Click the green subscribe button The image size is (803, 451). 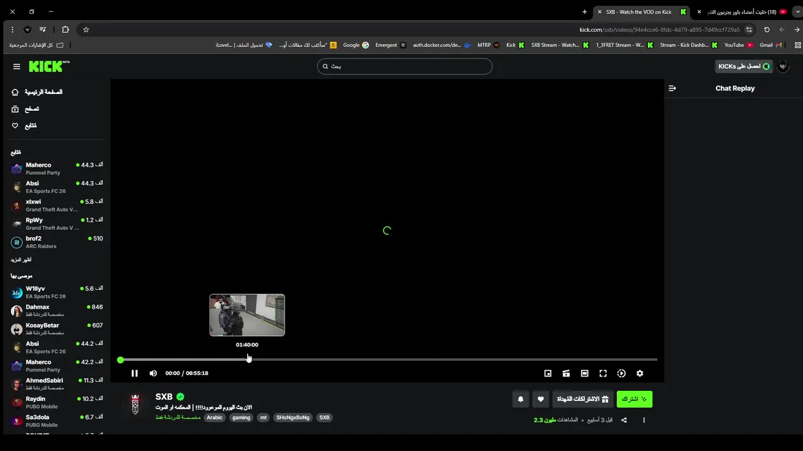point(634,399)
